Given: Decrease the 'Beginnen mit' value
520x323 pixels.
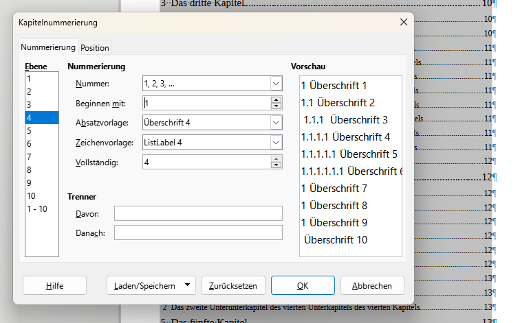Looking at the screenshot, I should (x=276, y=106).
